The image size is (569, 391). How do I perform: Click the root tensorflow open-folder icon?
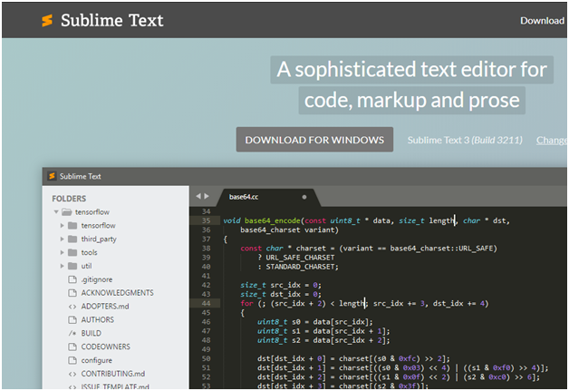(66, 211)
